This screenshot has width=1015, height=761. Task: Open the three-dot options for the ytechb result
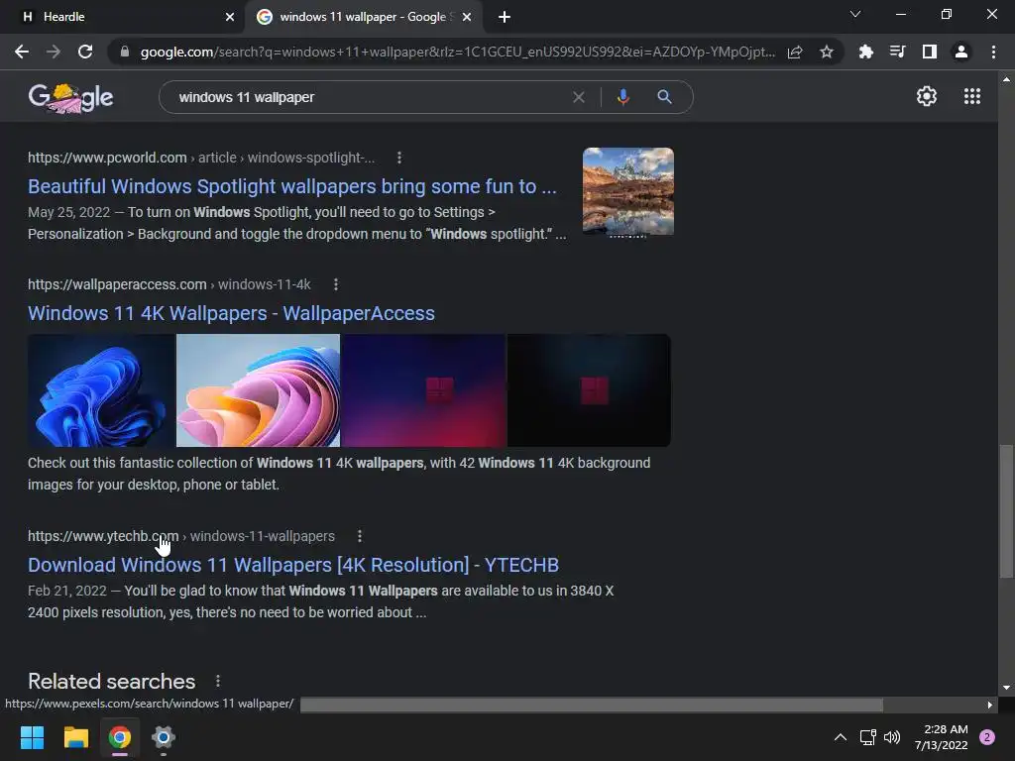360,536
